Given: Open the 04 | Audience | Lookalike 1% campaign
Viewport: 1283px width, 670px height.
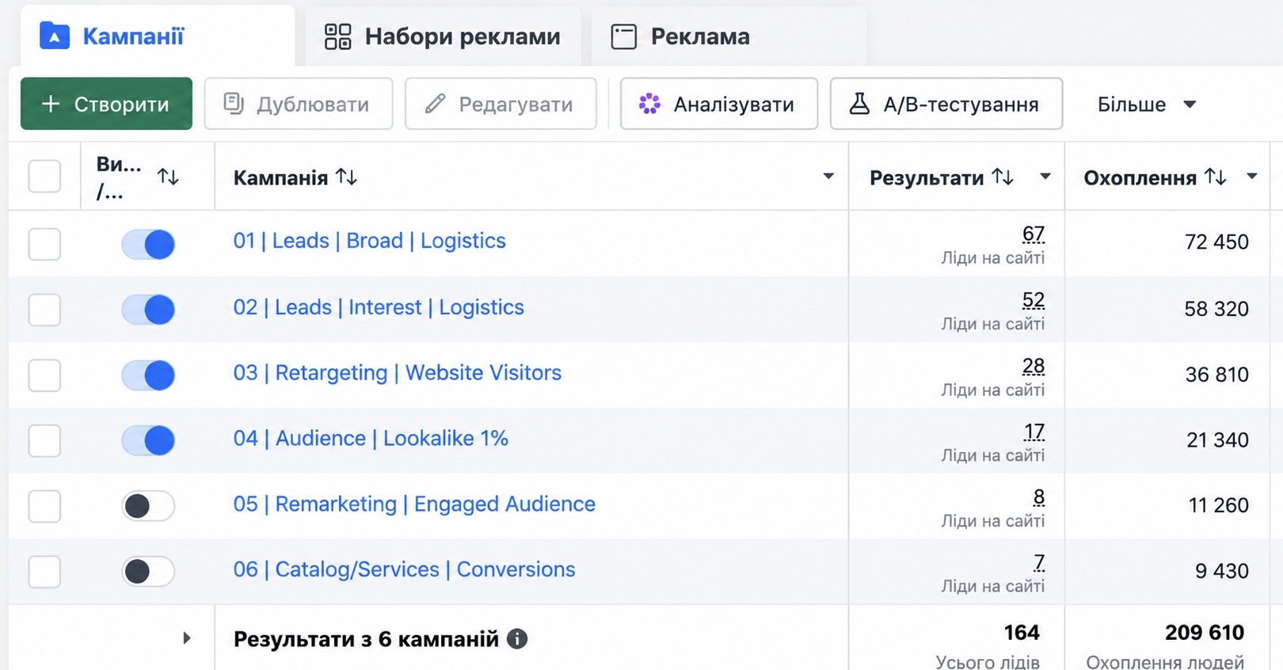Looking at the screenshot, I should [x=371, y=439].
